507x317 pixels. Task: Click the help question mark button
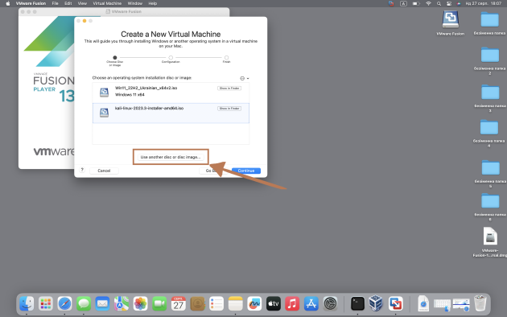(x=82, y=170)
